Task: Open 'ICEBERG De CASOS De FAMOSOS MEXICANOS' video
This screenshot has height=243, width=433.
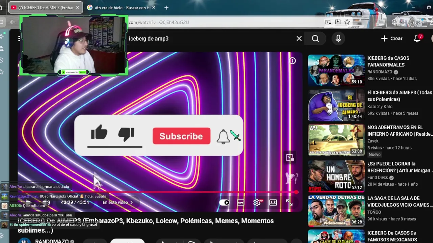Action: 392,236
